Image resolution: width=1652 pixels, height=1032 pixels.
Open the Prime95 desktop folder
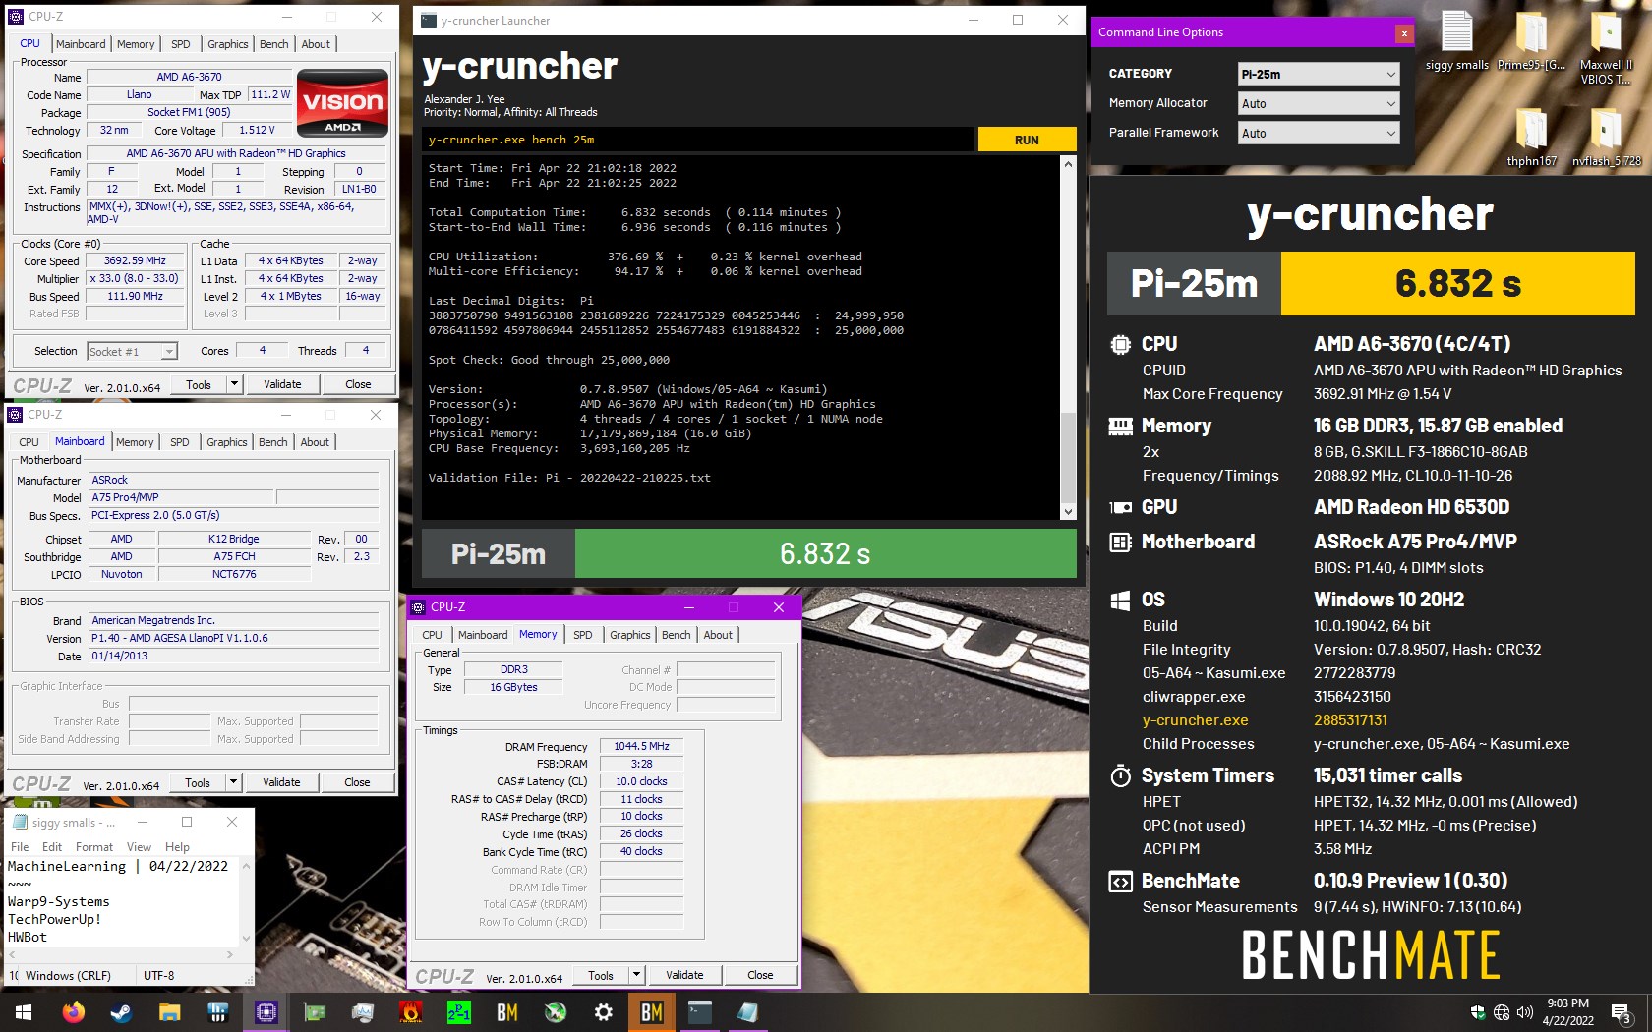click(1531, 41)
